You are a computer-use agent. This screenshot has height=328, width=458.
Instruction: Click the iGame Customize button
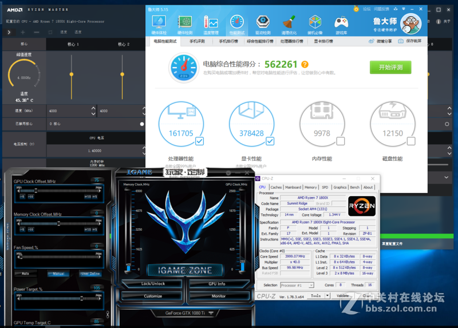click(x=153, y=296)
